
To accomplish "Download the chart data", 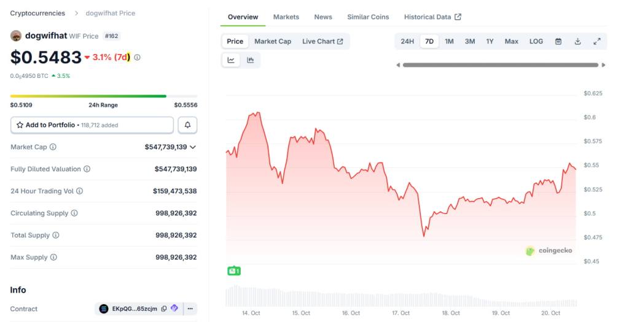I will (x=577, y=42).
